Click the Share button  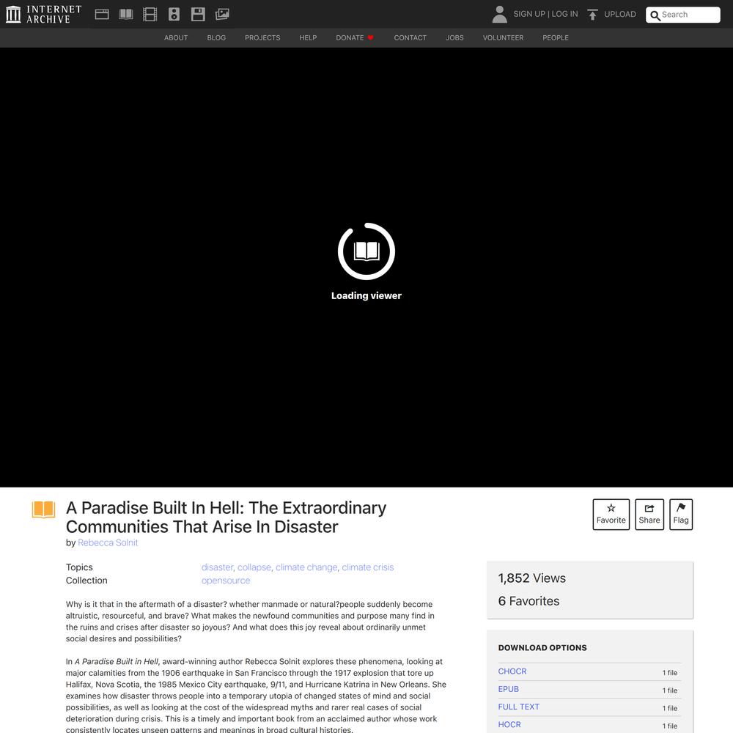(x=649, y=515)
